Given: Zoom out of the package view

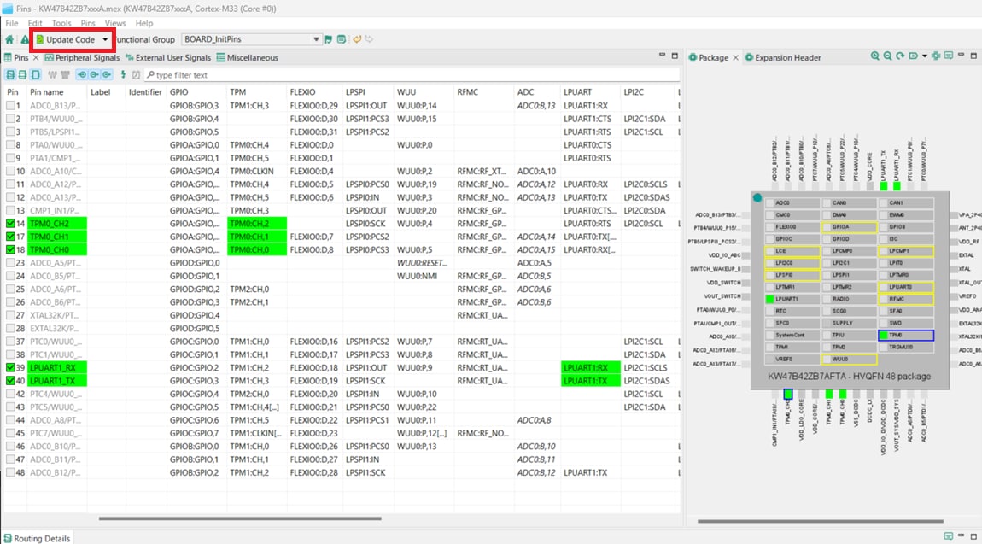Looking at the screenshot, I should 888,56.
